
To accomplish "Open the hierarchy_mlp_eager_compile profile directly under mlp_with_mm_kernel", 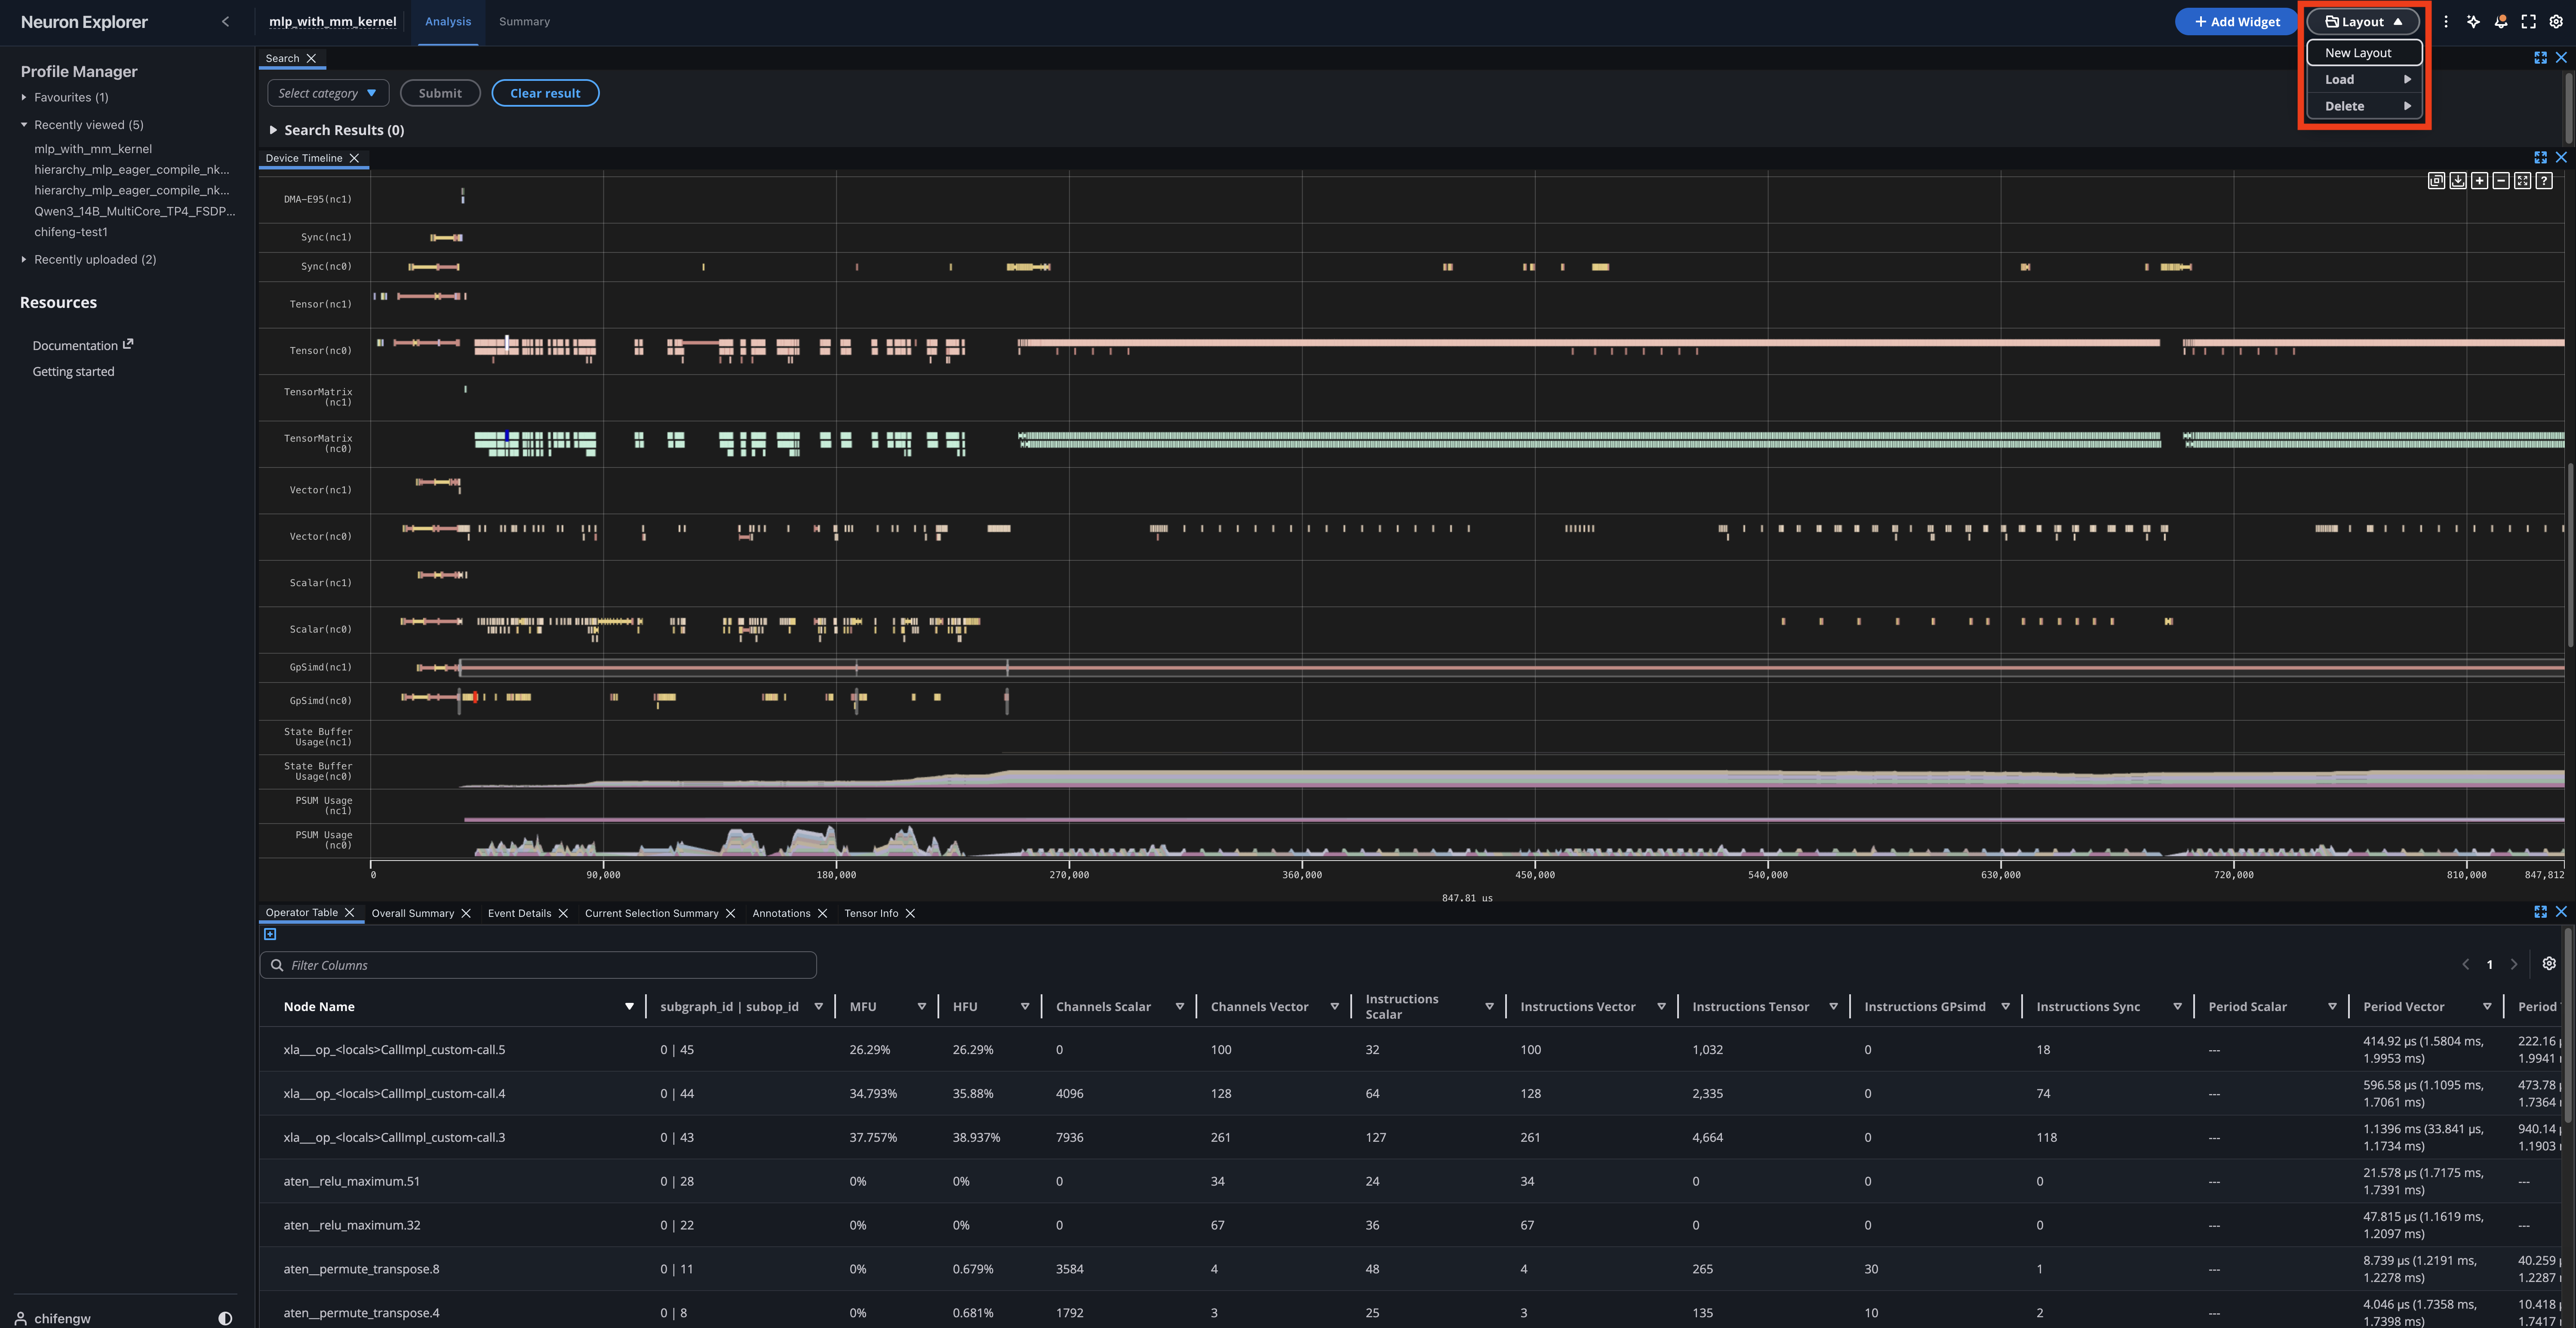I will 132,170.
